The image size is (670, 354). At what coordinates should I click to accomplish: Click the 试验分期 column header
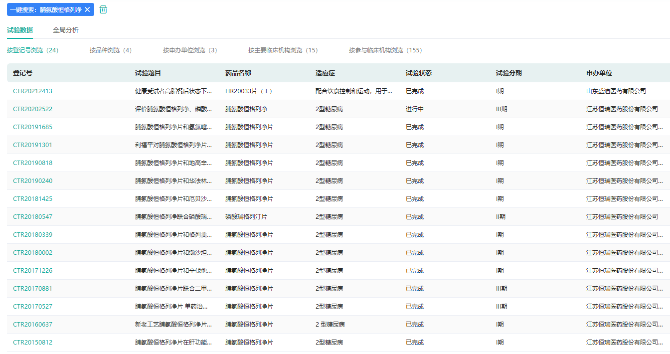pos(509,73)
